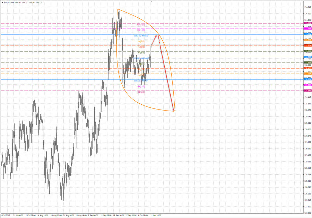
Task: Click the H4[+2/8] label near 133.984
Action: pyautogui.click(x=141, y=25)
